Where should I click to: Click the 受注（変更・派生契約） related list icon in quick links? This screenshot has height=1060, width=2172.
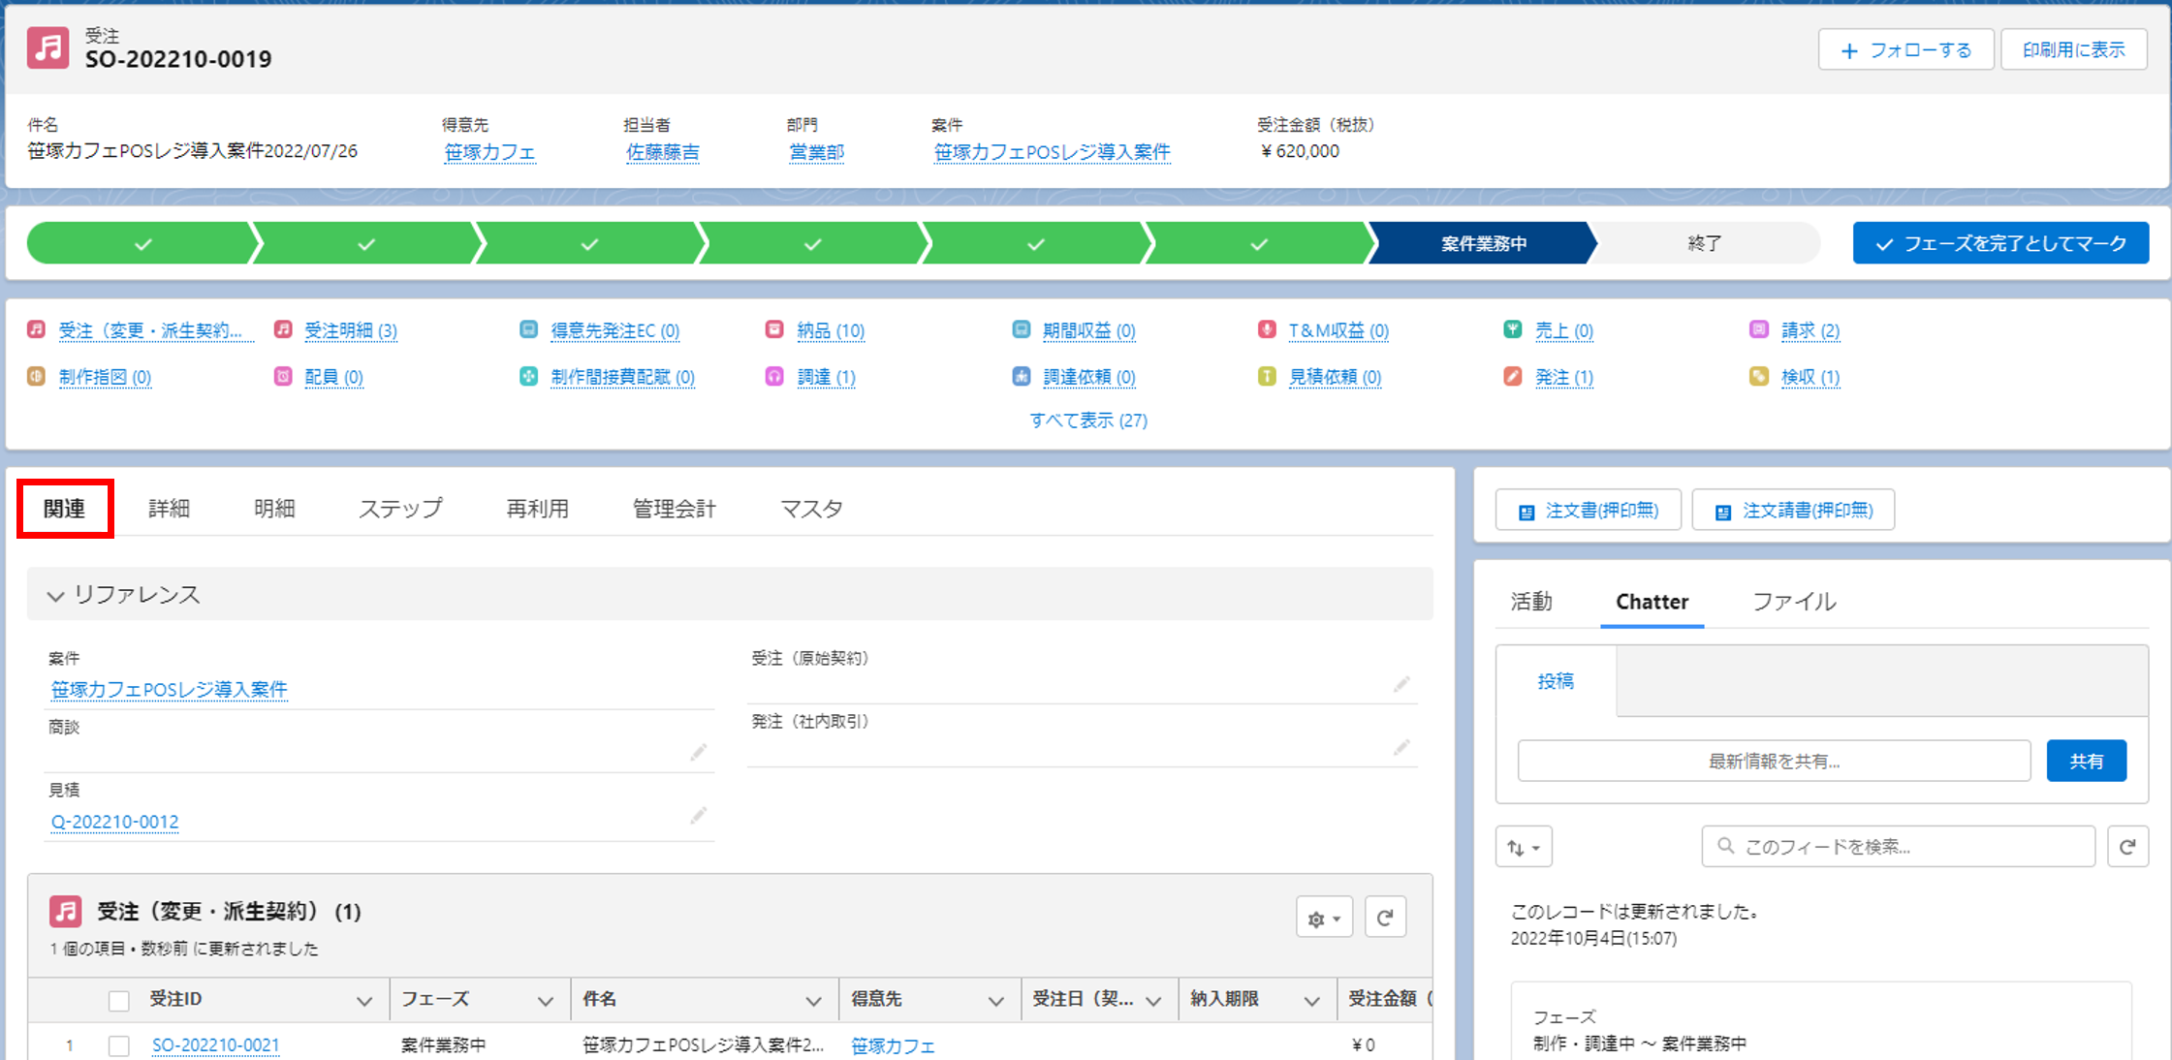[x=36, y=329]
